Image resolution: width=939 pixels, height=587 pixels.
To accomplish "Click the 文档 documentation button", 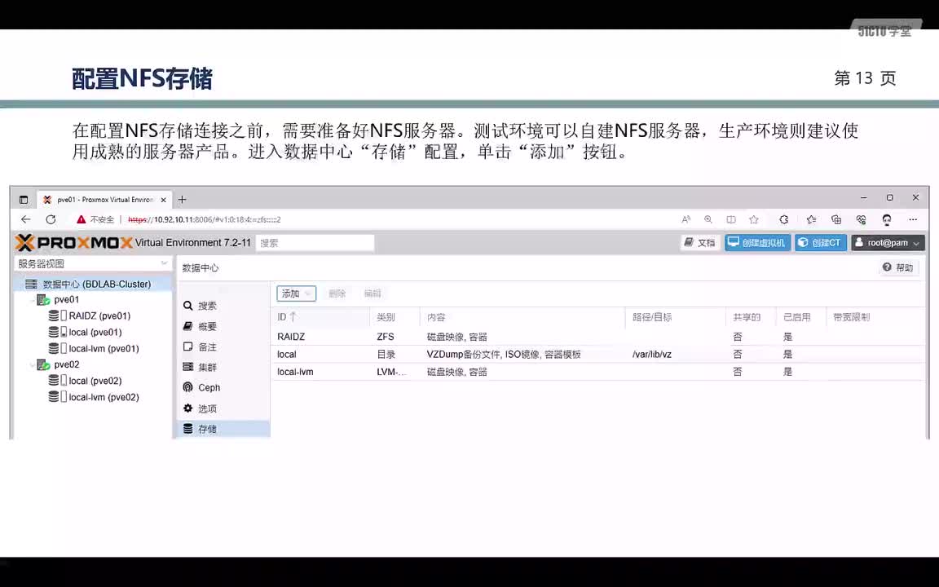I will point(699,243).
